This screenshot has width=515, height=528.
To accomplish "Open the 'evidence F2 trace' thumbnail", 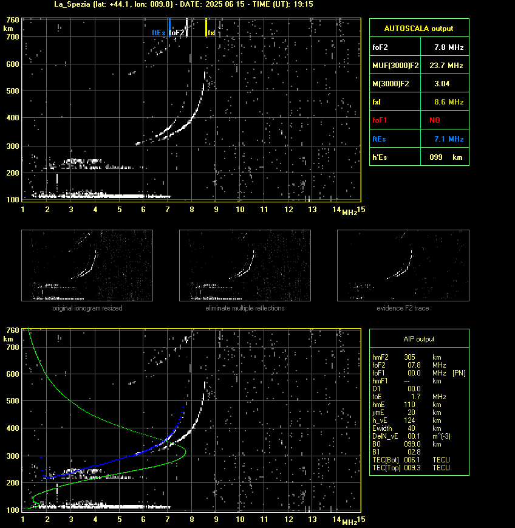I will [x=403, y=266].
